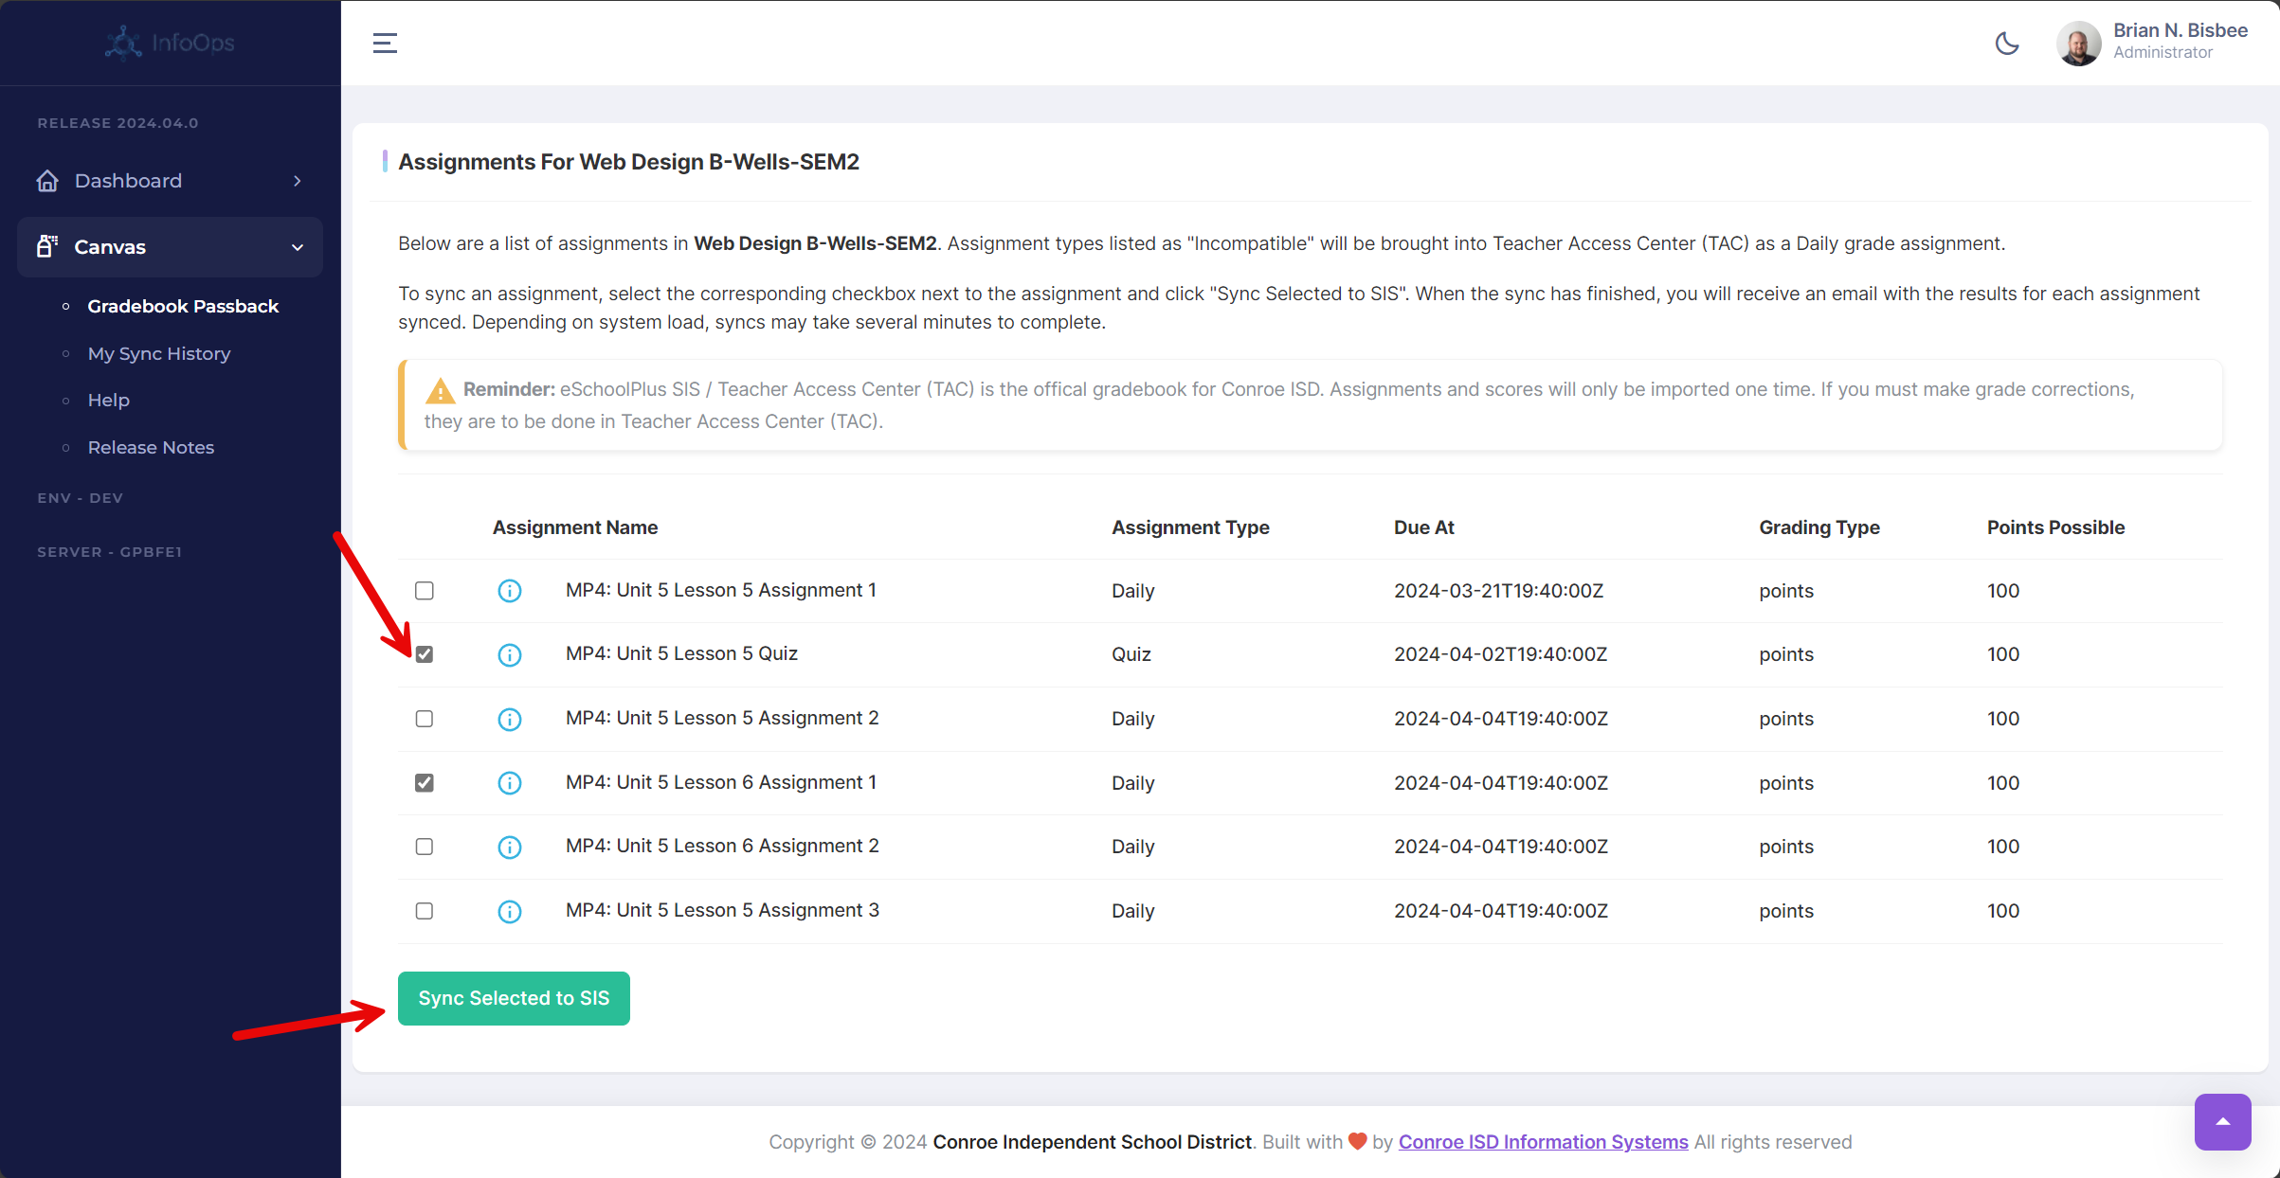Open My Sync History in the sidebar

coord(159,353)
